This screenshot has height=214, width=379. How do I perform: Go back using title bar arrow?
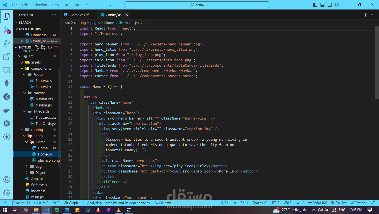click(x=111, y=5)
